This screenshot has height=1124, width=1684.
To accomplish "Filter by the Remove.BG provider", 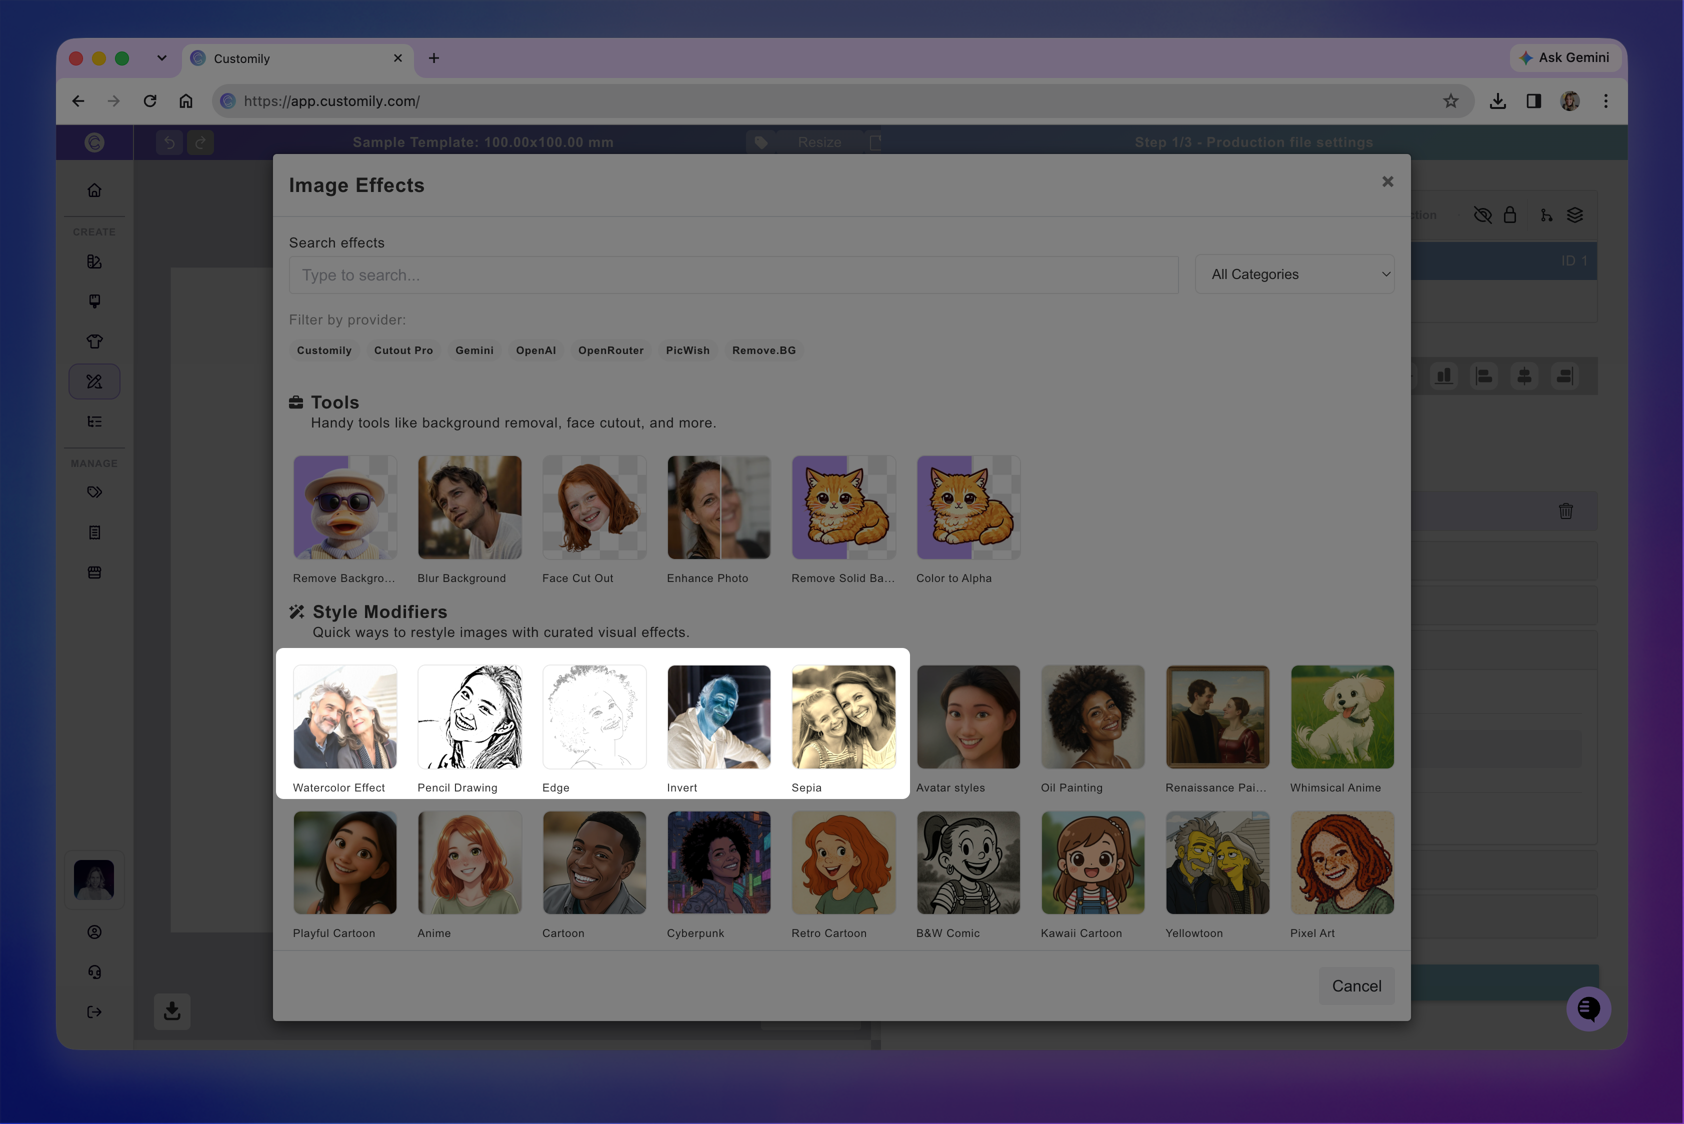I will pos(763,350).
